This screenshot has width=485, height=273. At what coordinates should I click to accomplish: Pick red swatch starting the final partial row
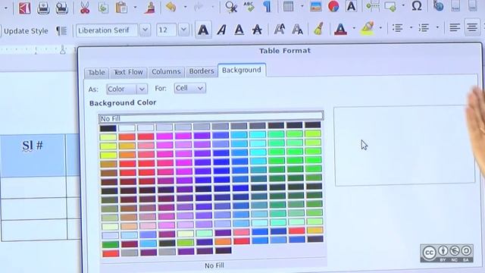pyautogui.click(x=111, y=253)
